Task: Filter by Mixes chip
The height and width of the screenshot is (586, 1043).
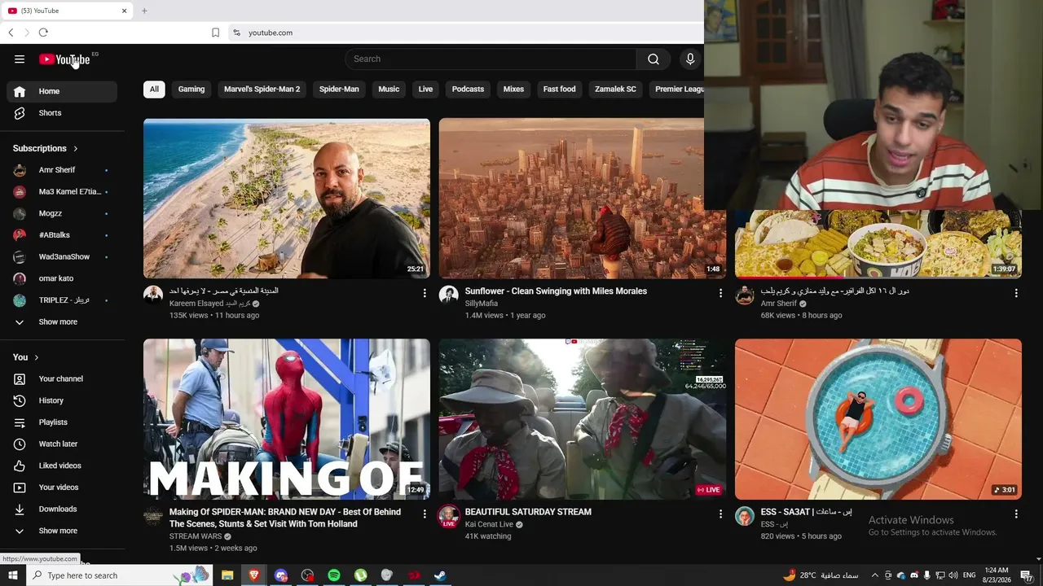Action: 513,90
